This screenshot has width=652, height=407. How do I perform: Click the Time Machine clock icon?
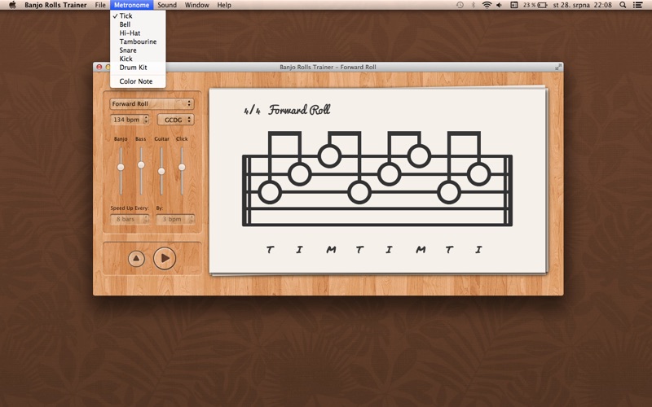point(460,5)
